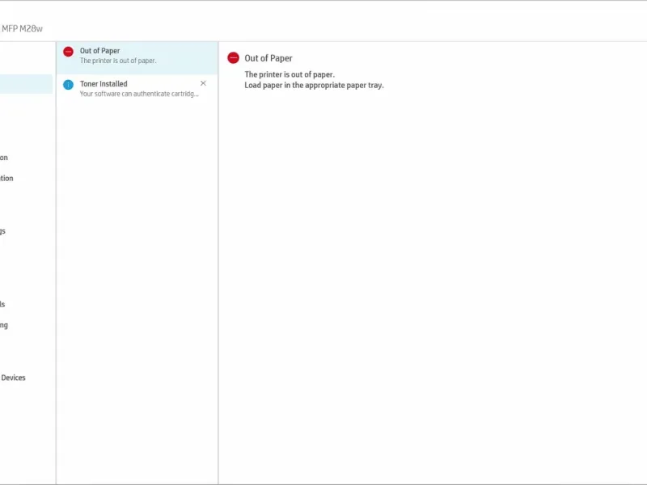Click the blue info icon beside Toner Installed
This screenshot has height=485, width=647.
pyautogui.click(x=68, y=85)
